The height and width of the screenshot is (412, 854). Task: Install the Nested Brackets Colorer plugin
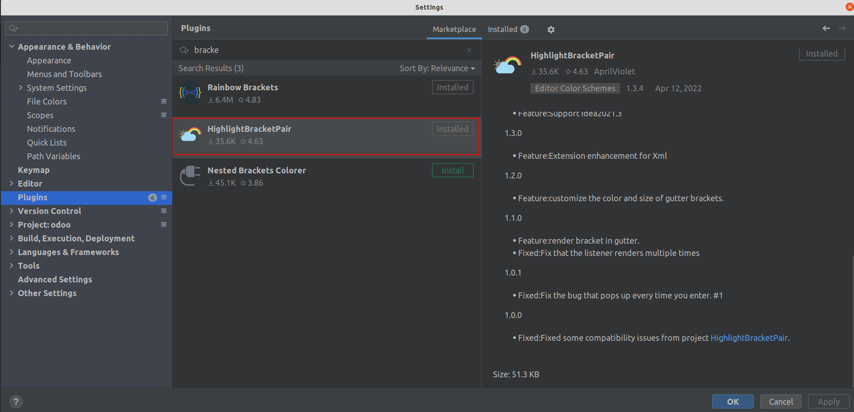pyautogui.click(x=452, y=170)
